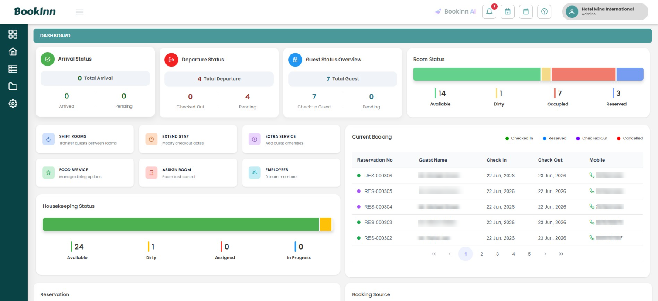Click the Guest Name column header
The height and width of the screenshot is (301, 658).
(433, 160)
